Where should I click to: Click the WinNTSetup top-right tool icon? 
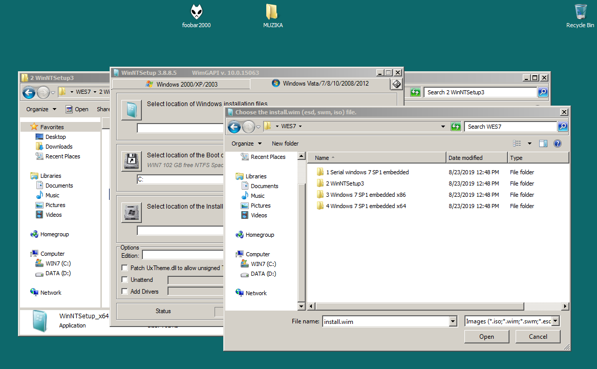point(396,84)
